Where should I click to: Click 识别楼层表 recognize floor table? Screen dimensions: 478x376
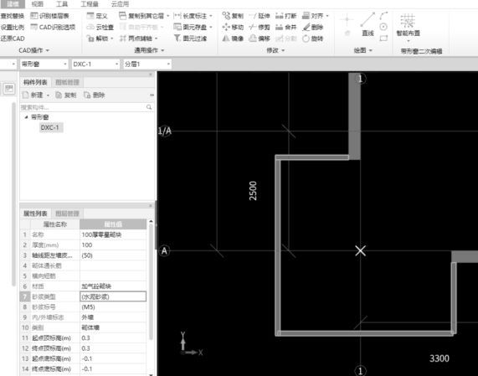pyautogui.click(x=49, y=16)
